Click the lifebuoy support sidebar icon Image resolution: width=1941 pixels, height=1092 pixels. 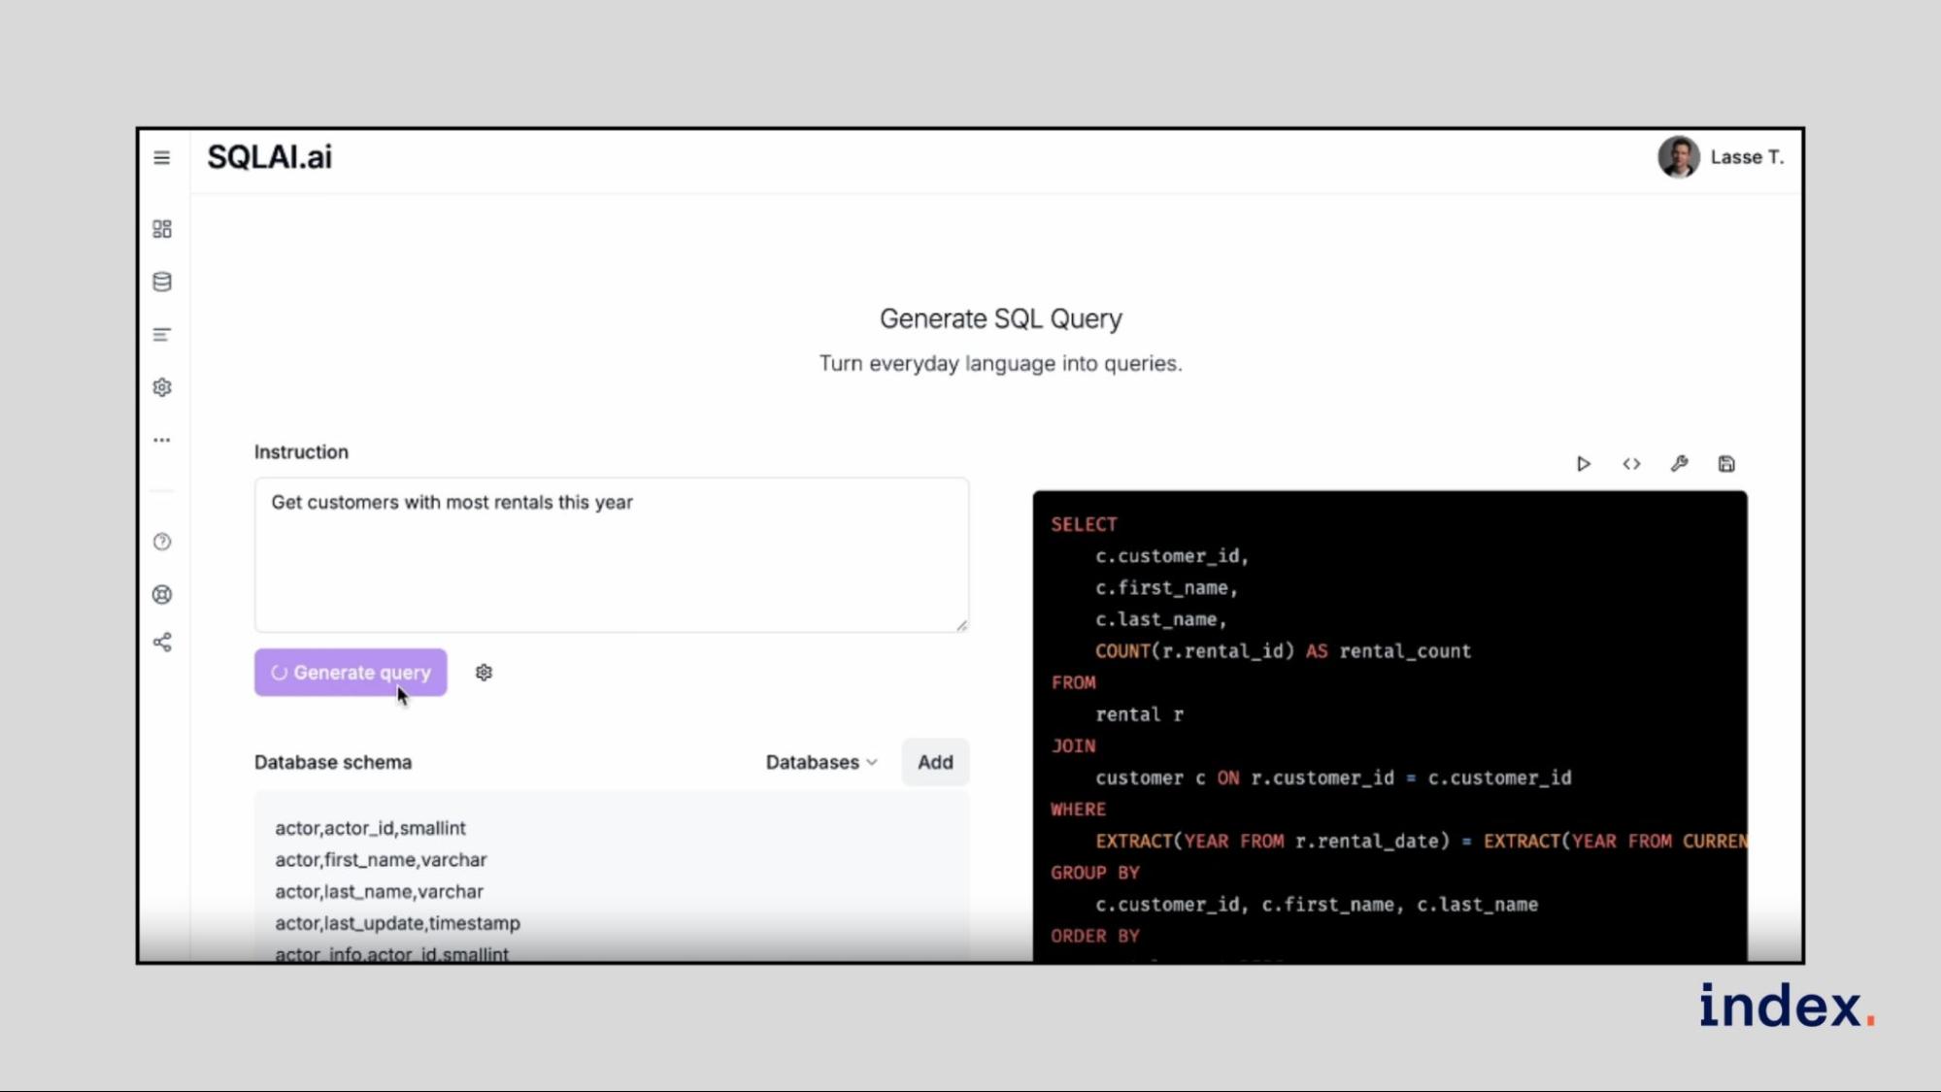pyautogui.click(x=162, y=594)
